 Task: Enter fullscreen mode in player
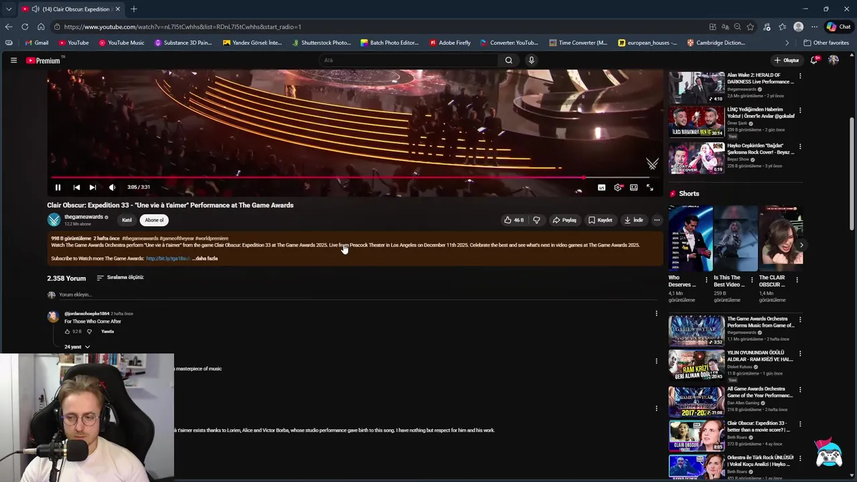click(649, 187)
